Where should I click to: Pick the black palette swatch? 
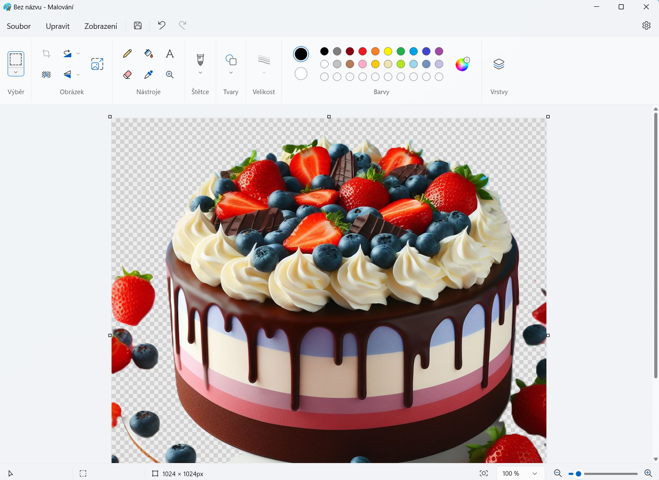[x=324, y=51]
